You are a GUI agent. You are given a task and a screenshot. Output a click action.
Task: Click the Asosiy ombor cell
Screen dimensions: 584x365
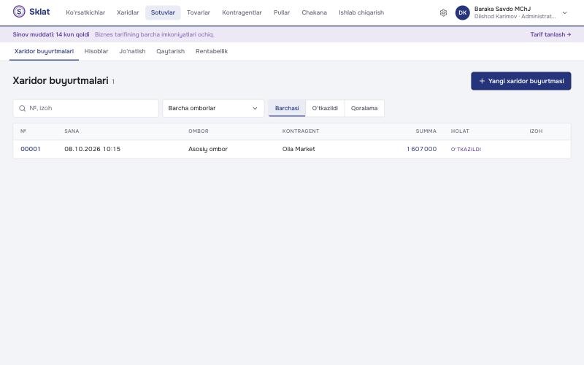(208, 149)
